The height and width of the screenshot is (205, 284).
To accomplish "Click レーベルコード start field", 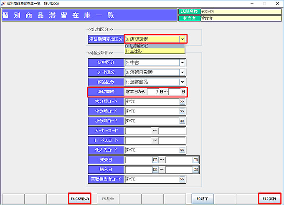I will point(138,140).
